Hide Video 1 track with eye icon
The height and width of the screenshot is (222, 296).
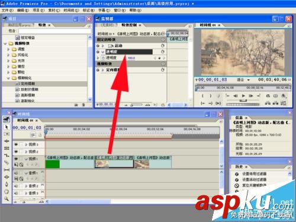[16, 159]
